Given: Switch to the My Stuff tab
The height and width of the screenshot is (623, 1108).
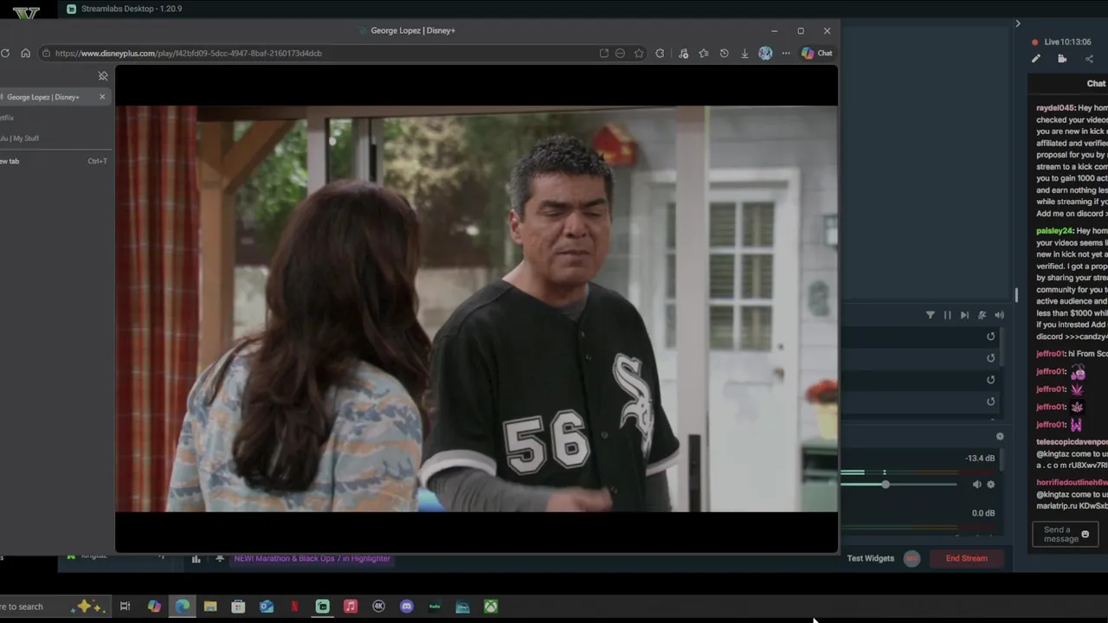Looking at the screenshot, I should [x=22, y=138].
